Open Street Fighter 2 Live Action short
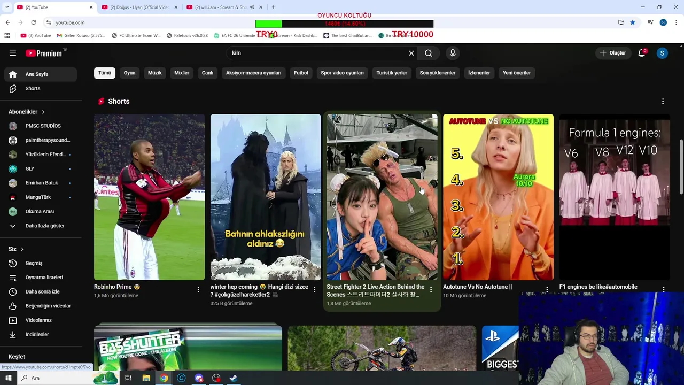This screenshot has height=385, width=684. [x=382, y=197]
